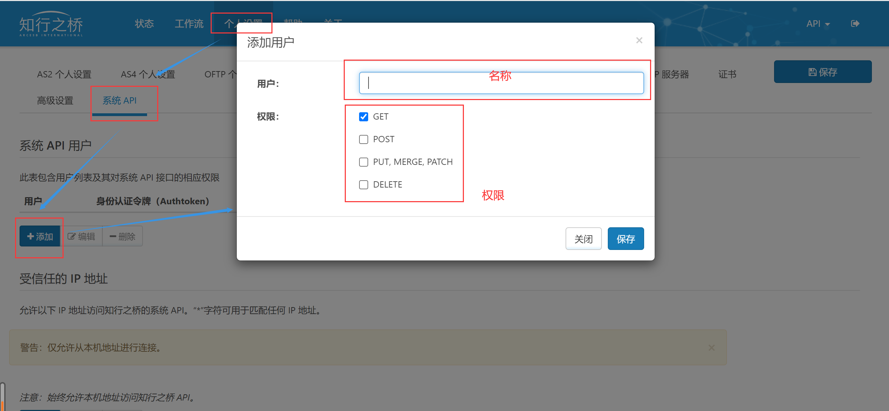Image resolution: width=889 pixels, height=411 pixels.
Task: Switch to the 系统 API tab
Action: (119, 101)
